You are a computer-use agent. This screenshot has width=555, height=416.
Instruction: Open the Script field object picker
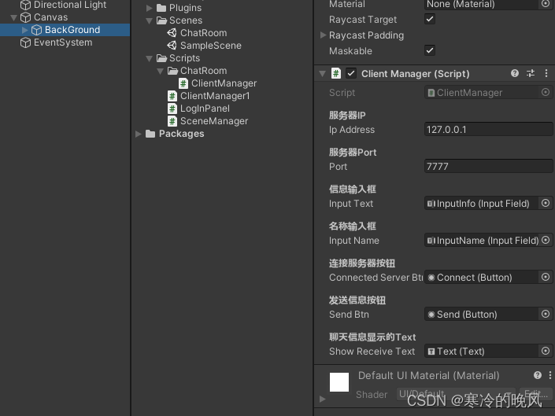(546, 92)
